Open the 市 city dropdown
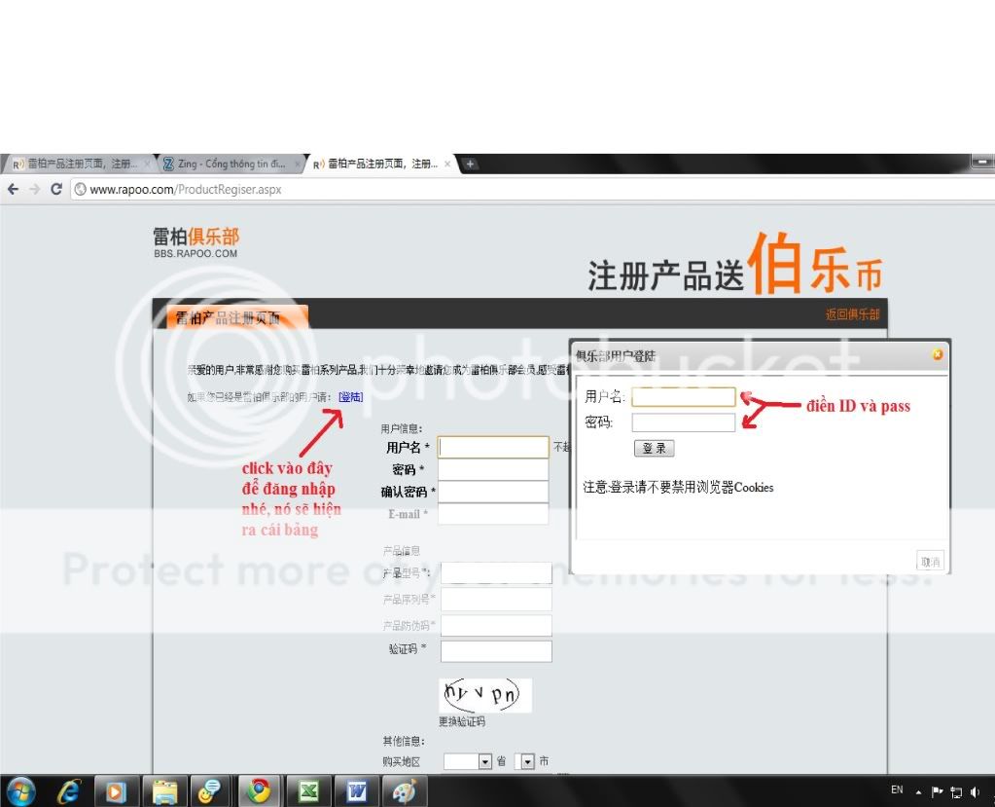 click(x=525, y=761)
